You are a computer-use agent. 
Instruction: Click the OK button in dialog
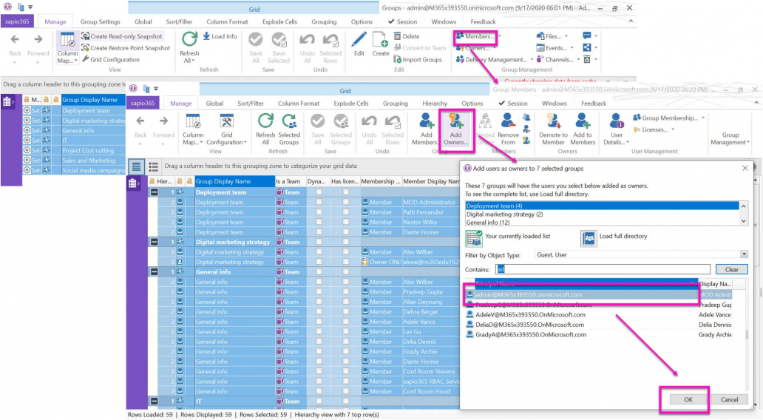688,399
